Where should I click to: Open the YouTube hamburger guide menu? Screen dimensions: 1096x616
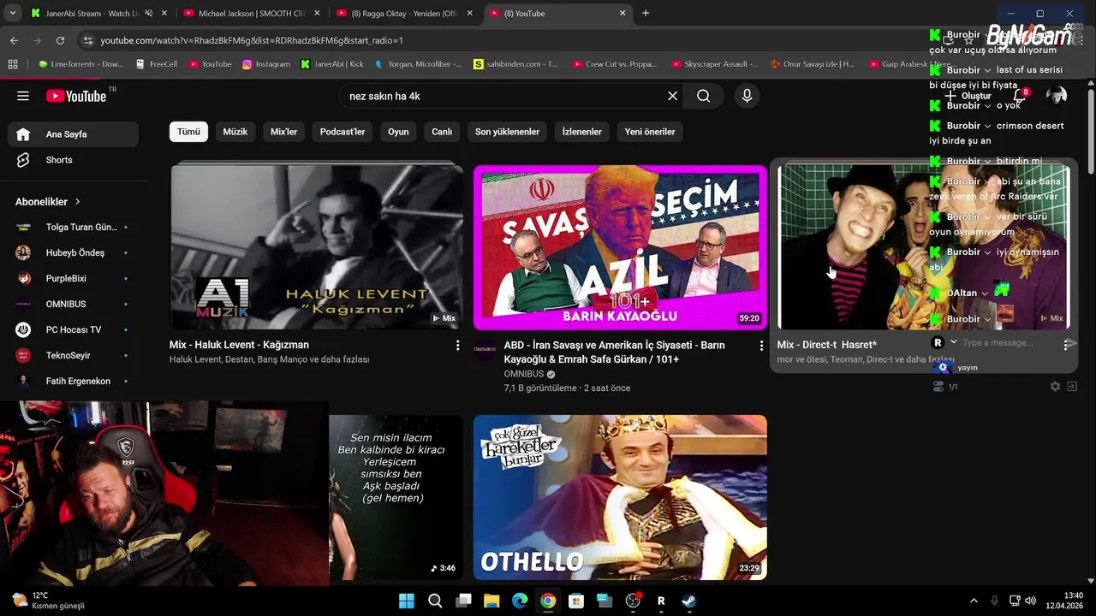pyautogui.click(x=23, y=96)
